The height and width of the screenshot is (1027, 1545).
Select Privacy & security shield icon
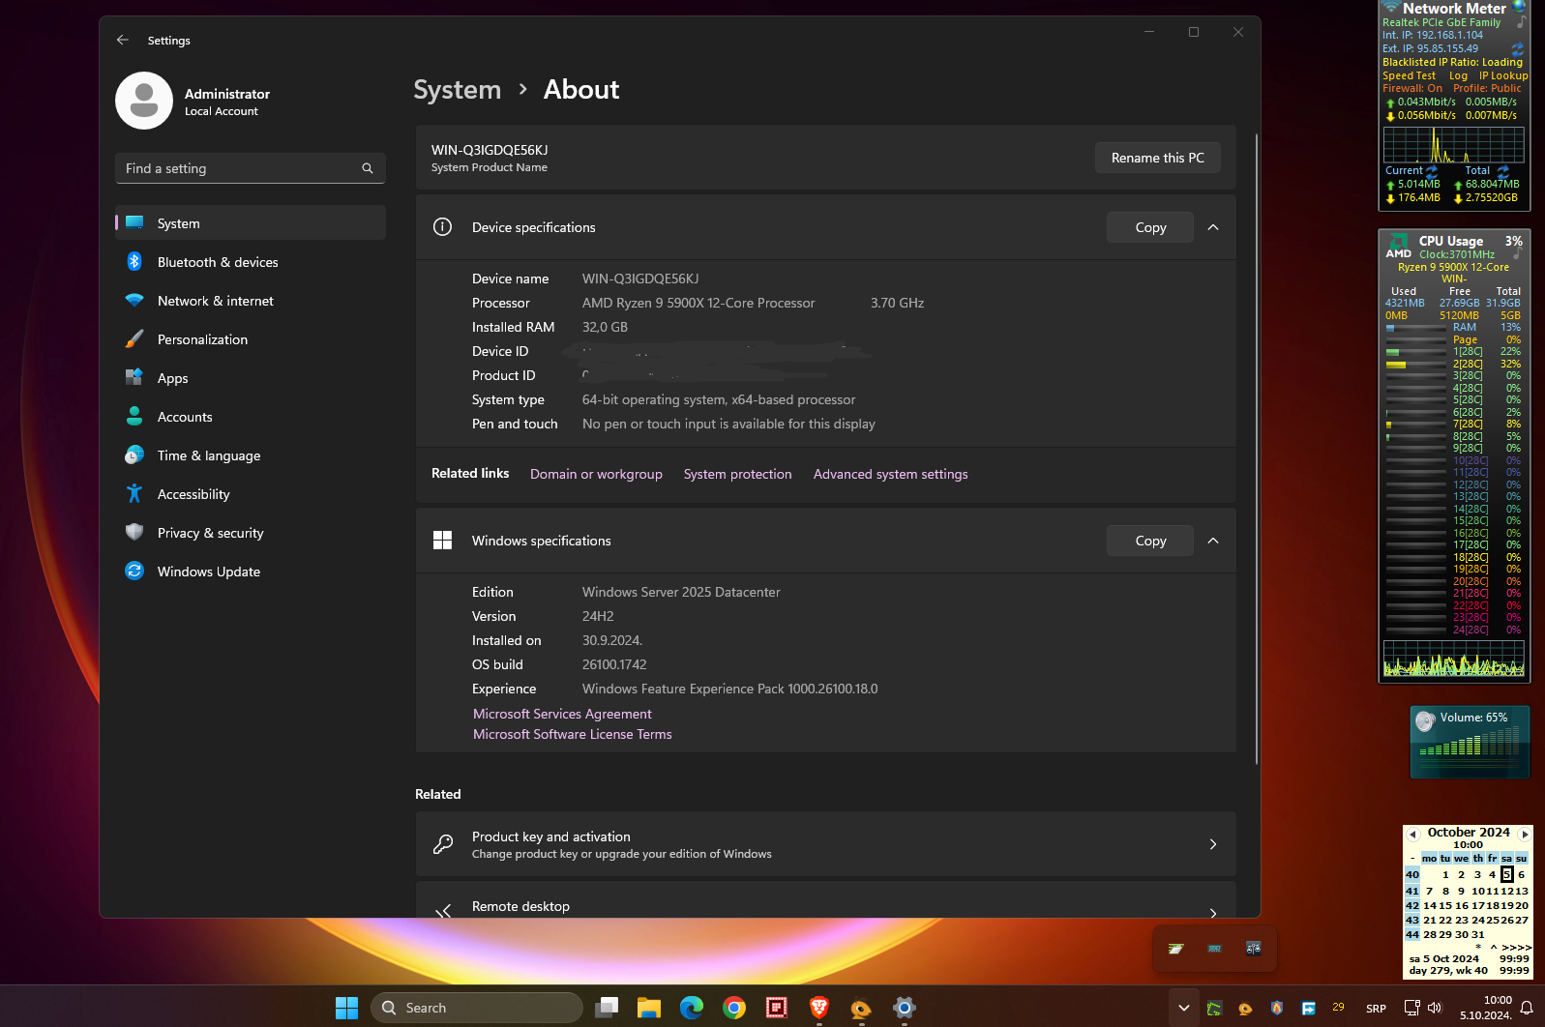point(134,533)
